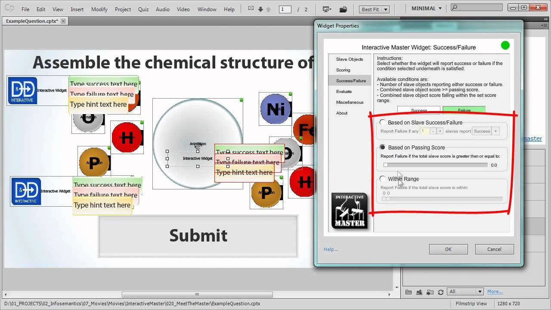551x310 pixels.
Task: Click the slave count field showing 1
Action: (x=424, y=131)
